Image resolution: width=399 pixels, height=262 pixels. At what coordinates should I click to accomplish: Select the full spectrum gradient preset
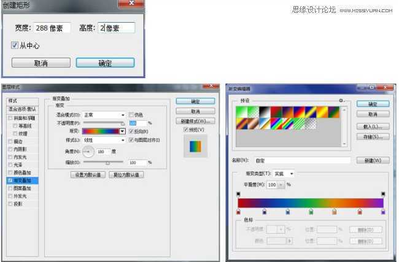pyautogui.click(x=276, y=124)
